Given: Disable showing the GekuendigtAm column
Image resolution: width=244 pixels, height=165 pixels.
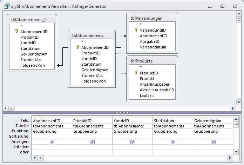Looking at the screenshot, I should pos(213,142).
